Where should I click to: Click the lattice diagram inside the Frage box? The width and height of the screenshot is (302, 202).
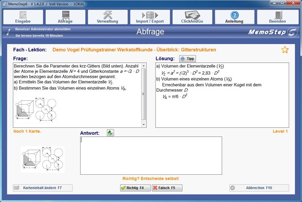click(x=35, y=110)
